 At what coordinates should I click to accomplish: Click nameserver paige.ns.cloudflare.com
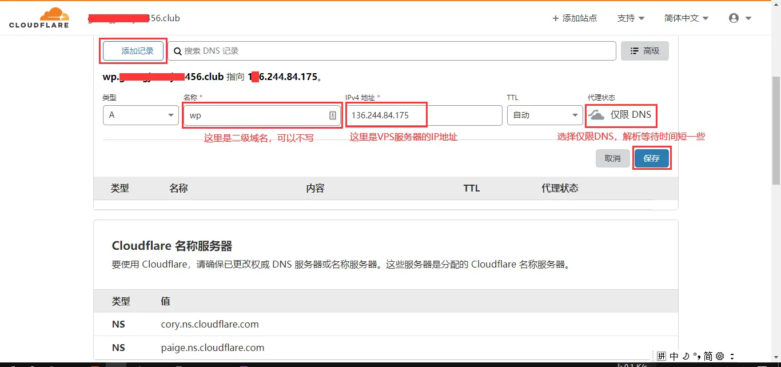coord(213,348)
